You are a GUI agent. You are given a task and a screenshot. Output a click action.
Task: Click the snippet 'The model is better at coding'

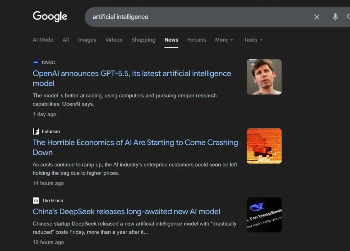[124, 100]
